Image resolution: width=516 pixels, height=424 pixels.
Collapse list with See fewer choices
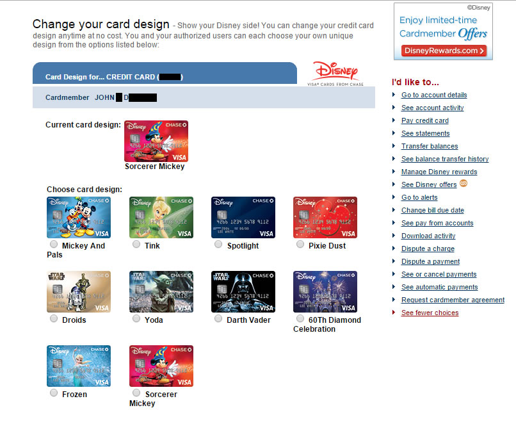coord(430,313)
